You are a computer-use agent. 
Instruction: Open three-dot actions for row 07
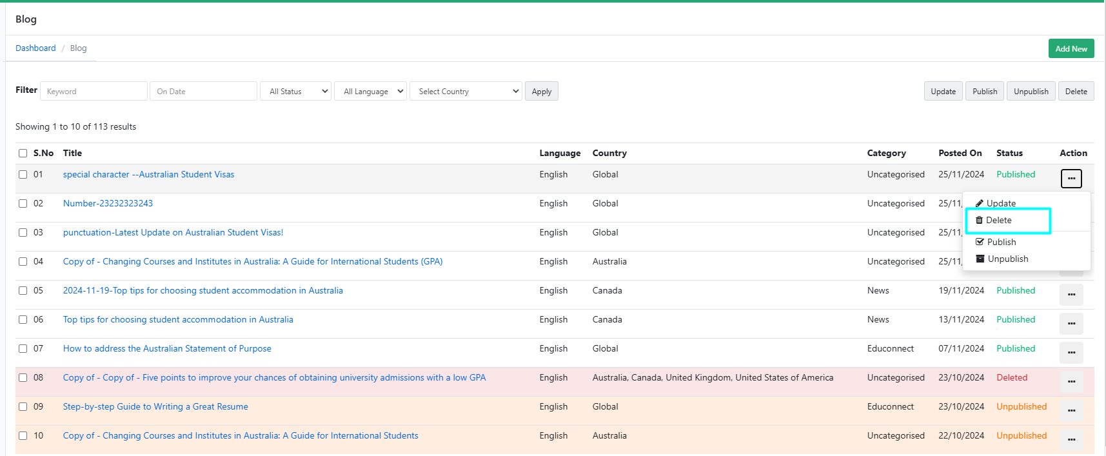point(1071,353)
